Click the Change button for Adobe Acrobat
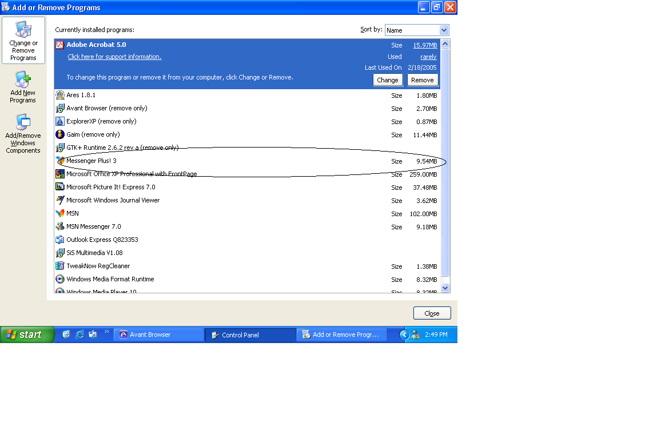This screenshot has height=430, width=657. point(388,80)
